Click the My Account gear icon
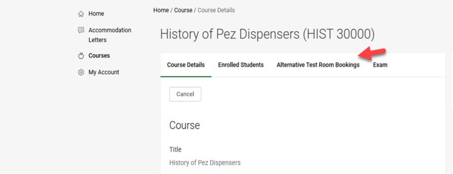 (81, 72)
